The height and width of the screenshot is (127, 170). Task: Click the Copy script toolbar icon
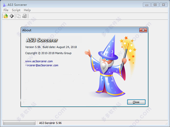click(x=18, y=16)
